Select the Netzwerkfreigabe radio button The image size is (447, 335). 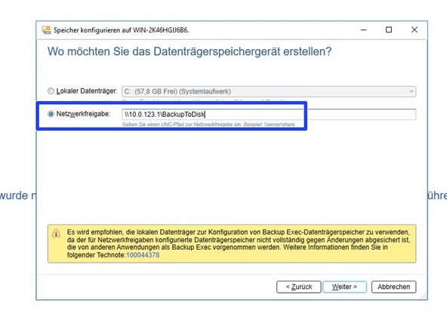51,114
